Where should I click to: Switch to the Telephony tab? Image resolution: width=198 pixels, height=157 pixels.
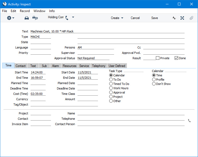tap(99, 66)
